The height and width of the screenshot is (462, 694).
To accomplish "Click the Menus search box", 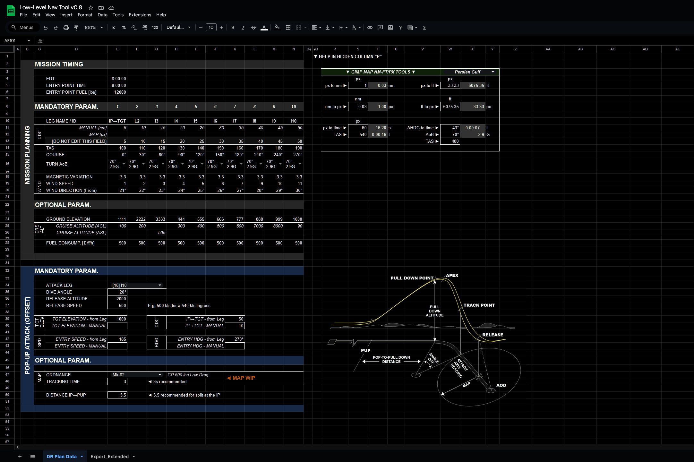I will point(23,28).
